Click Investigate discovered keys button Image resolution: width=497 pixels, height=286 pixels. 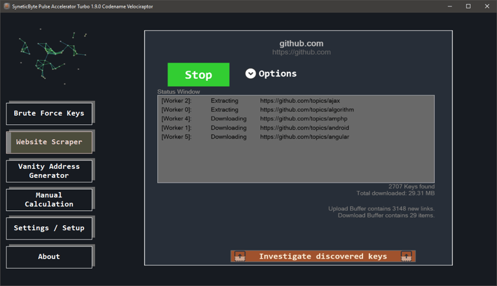pos(323,256)
